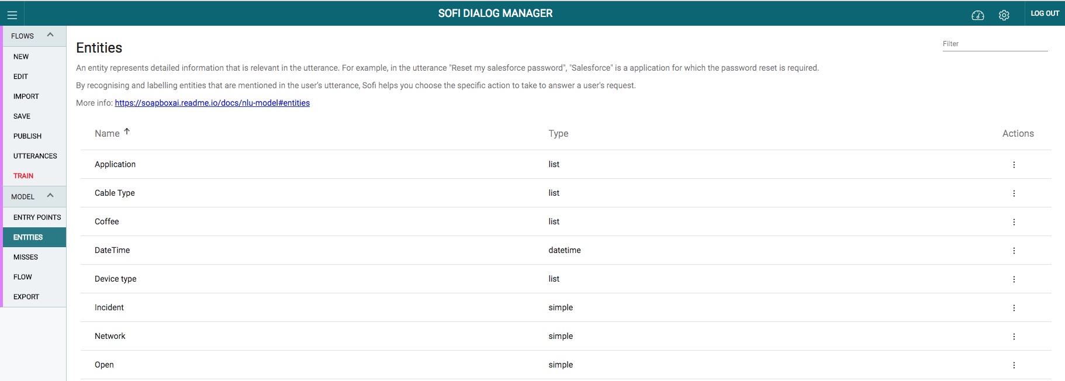
Task: Open actions menu for Open row
Action: click(x=1014, y=365)
